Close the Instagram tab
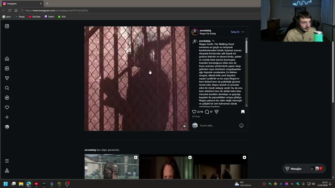This screenshot has height=188, width=335. click(41, 4)
